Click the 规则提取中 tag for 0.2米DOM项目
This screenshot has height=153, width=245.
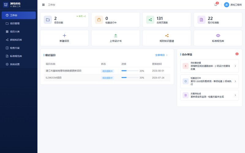tap(107, 78)
